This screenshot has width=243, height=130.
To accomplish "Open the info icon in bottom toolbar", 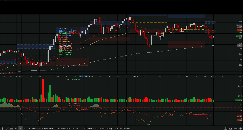I will click(x=3, y=128).
